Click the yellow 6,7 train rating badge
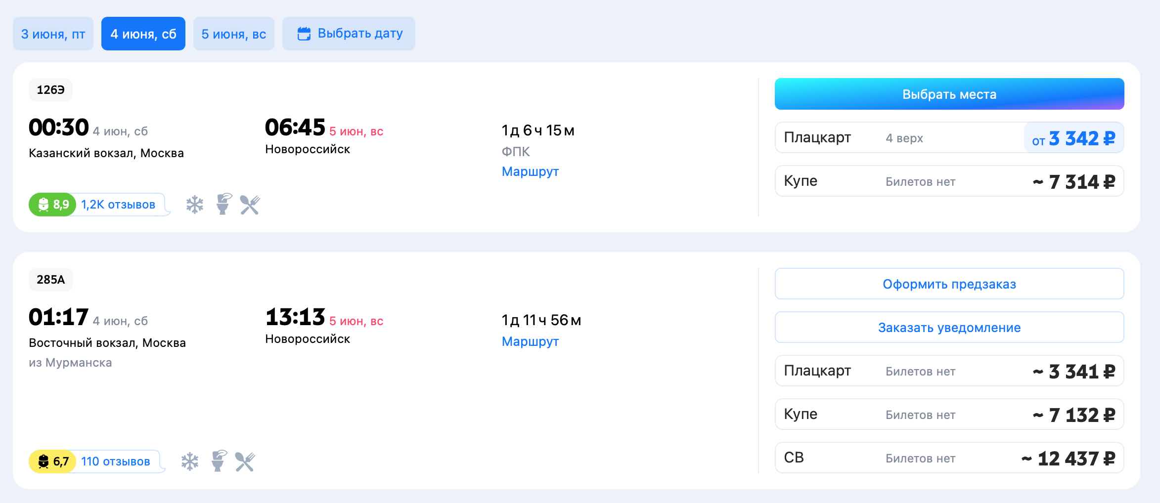The image size is (1160, 503). pyautogui.click(x=53, y=461)
